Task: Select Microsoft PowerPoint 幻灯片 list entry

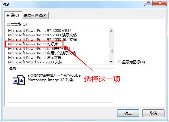Action: (x=33, y=44)
